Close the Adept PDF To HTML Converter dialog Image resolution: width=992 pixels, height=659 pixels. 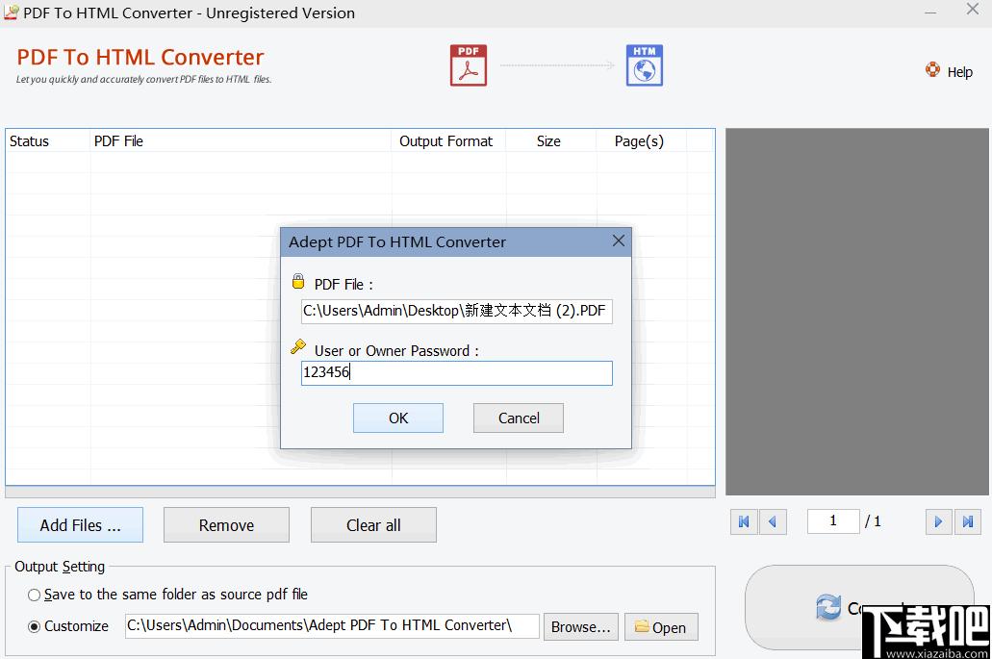coord(618,241)
